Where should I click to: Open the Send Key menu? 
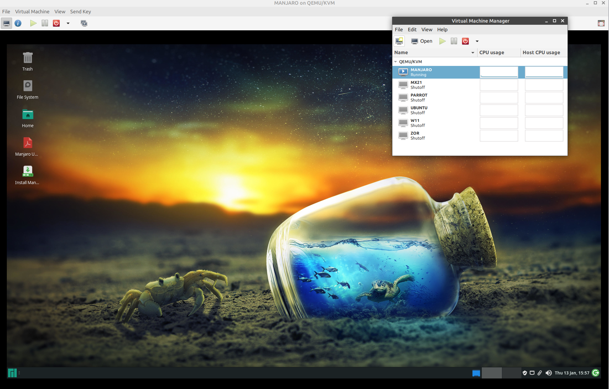[80, 11]
